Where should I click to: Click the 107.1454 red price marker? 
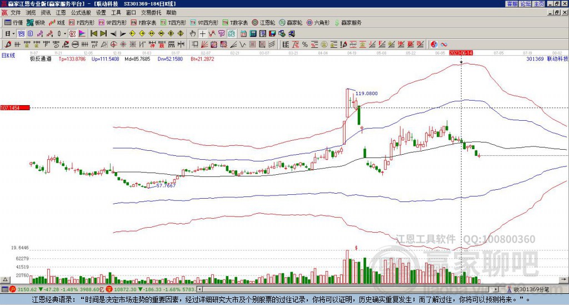click(15, 107)
